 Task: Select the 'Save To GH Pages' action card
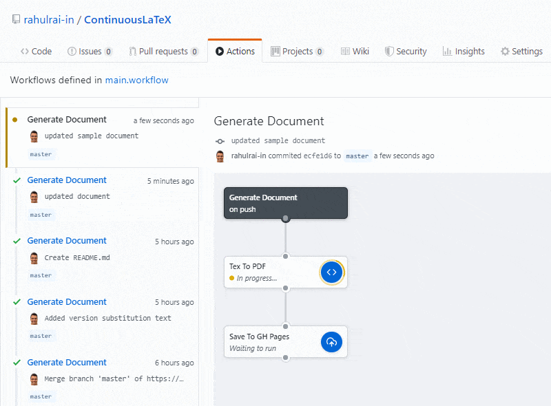pos(286,342)
